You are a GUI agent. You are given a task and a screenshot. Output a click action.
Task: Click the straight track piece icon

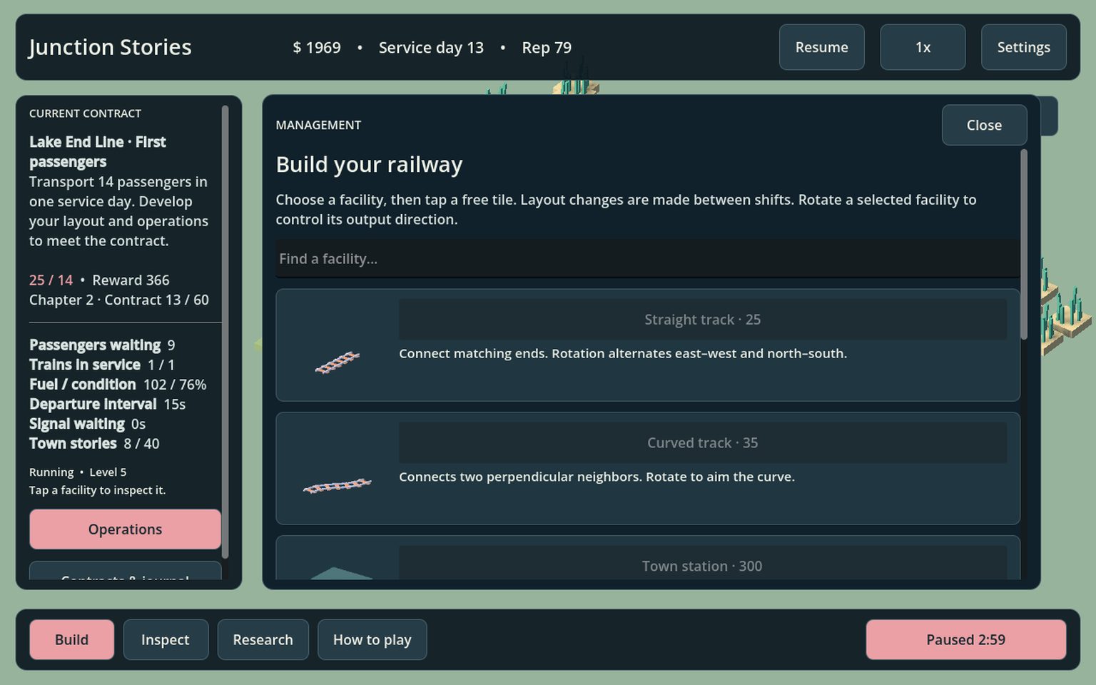pyautogui.click(x=338, y=362)
